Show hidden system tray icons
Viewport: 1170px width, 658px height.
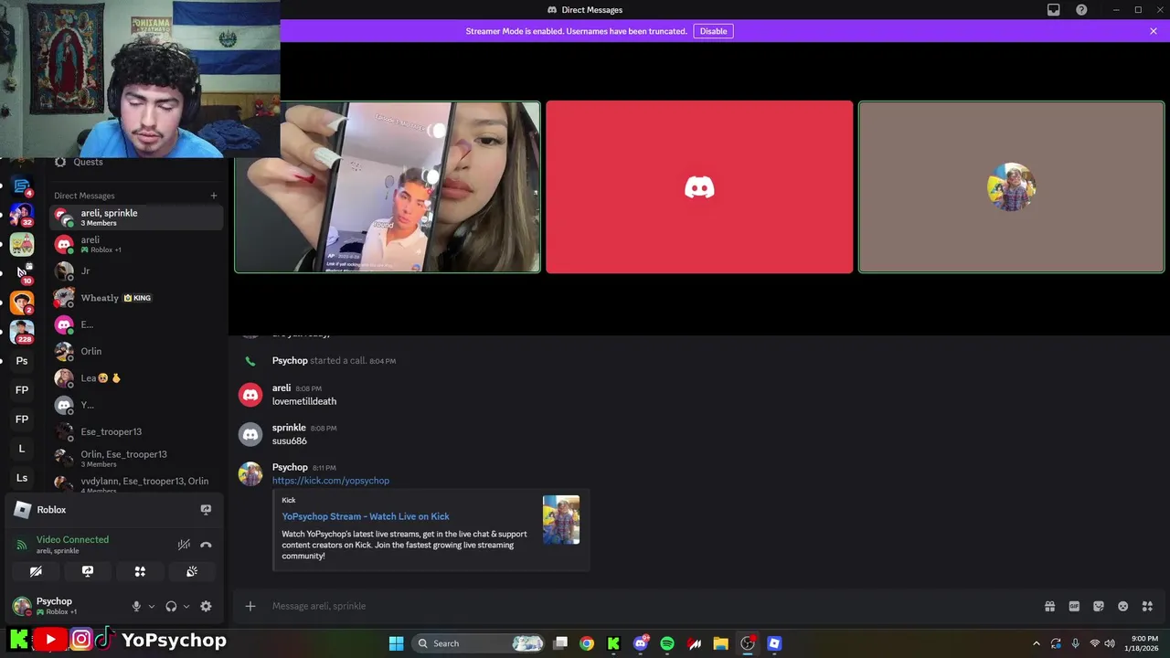(1036, 643)
